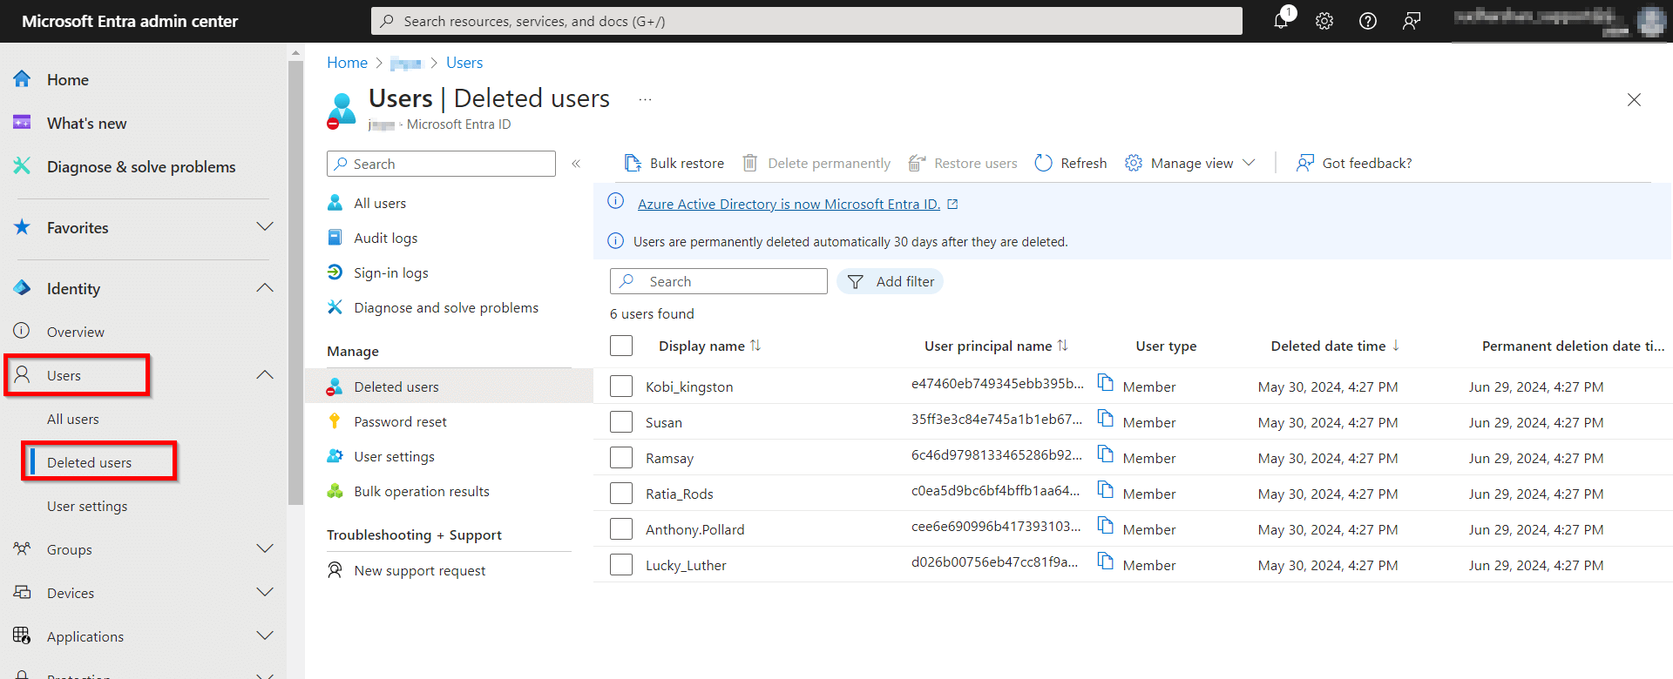Click Got feedback? button
This screenshot has width=1673, height=679.
point(1354,163)
